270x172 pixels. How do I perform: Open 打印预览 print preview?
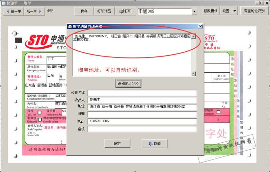pos(104,11)
